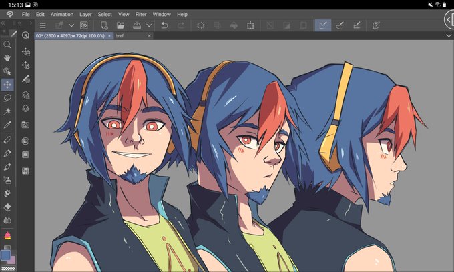This screenshot has width=454, height=272.
Task: Select the Move layer tool
Action: click(7, 85)
